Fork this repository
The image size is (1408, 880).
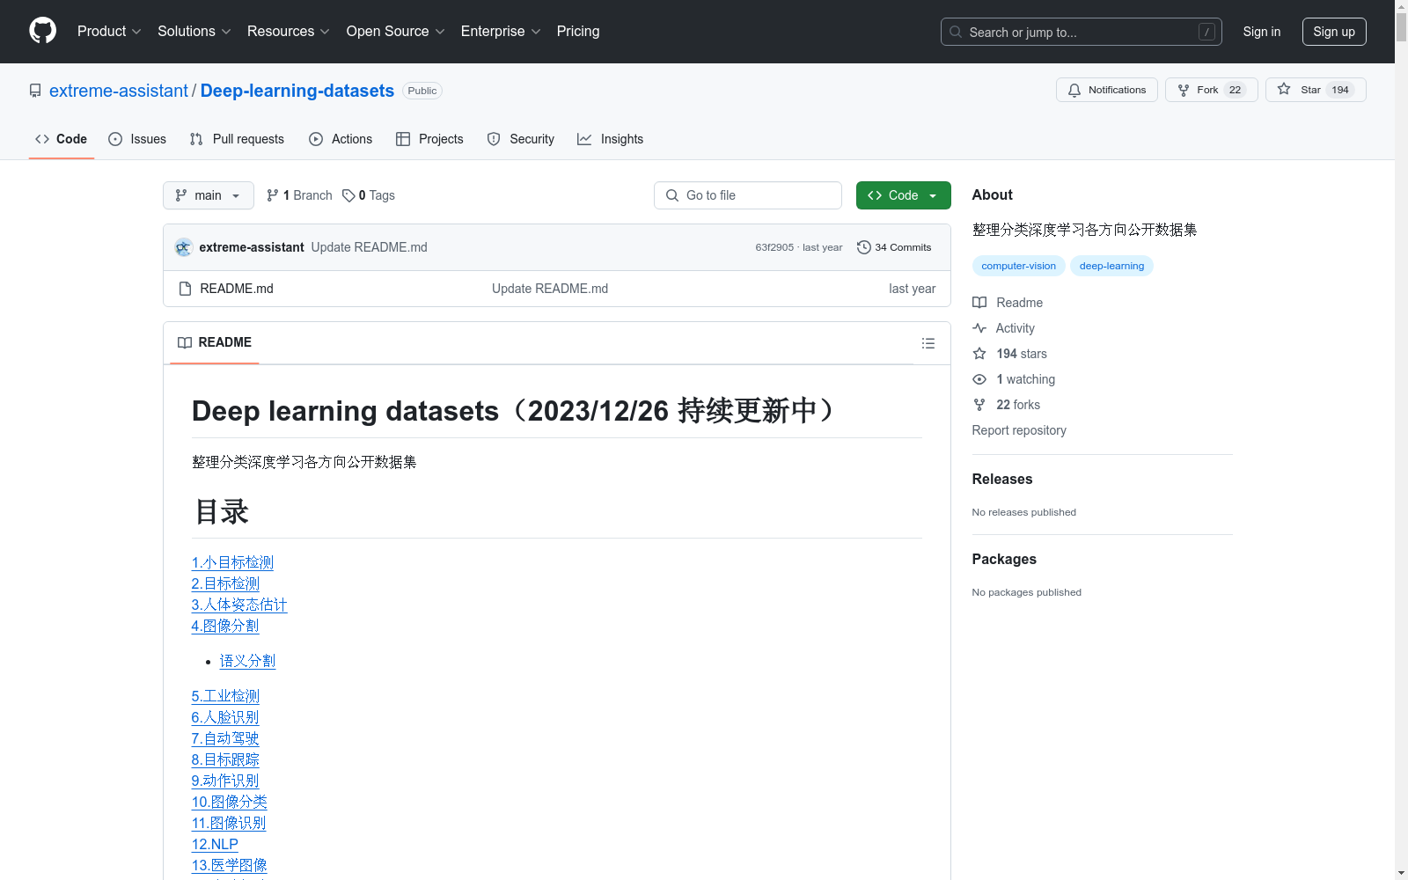[1212, 90]
